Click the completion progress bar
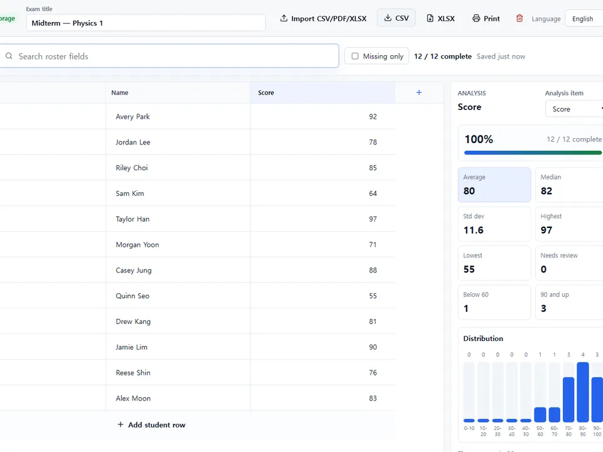The height and width of the screenshot is (452, 603). [533, 153]
